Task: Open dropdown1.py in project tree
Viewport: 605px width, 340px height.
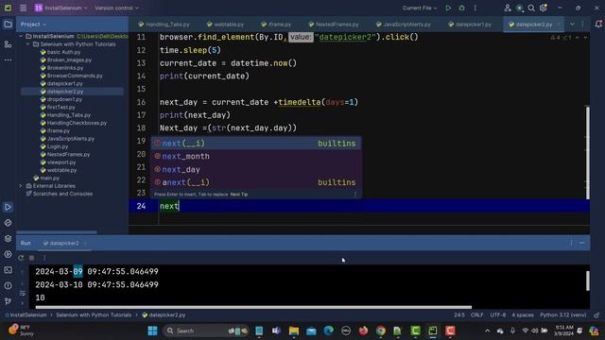Action: [64, 99]
